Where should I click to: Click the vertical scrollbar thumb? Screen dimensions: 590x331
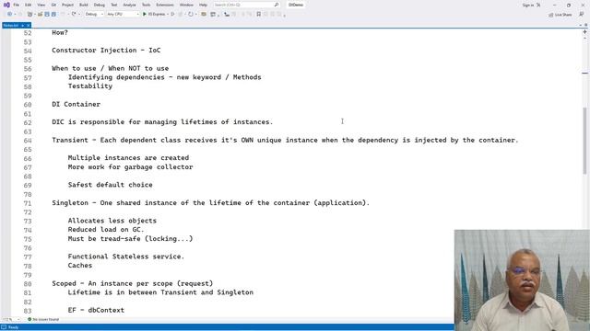click(584, 141)
